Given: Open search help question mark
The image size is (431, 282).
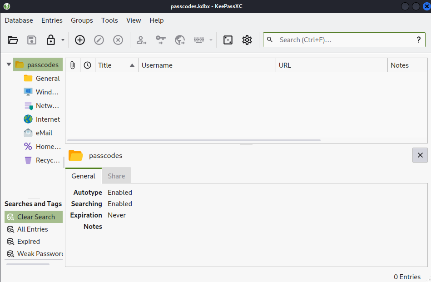Looking at the screenshot, I should pyautogui.click(x=418, y=40).
